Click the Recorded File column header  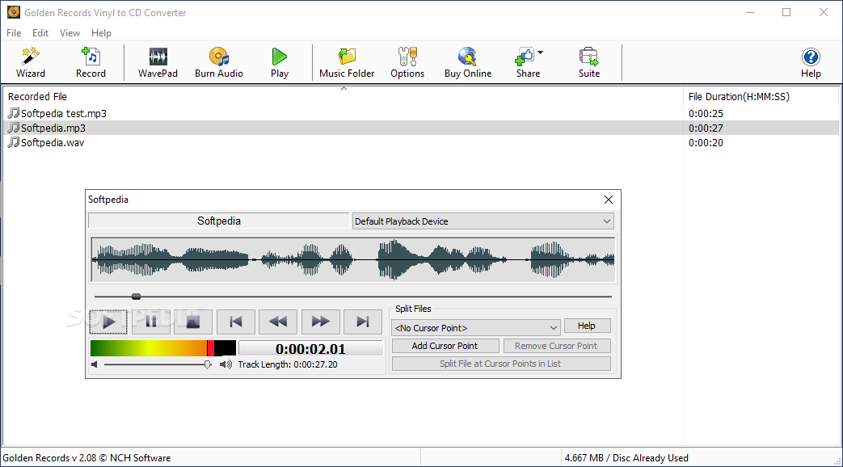pyautogui.click(x=37, y=97)
